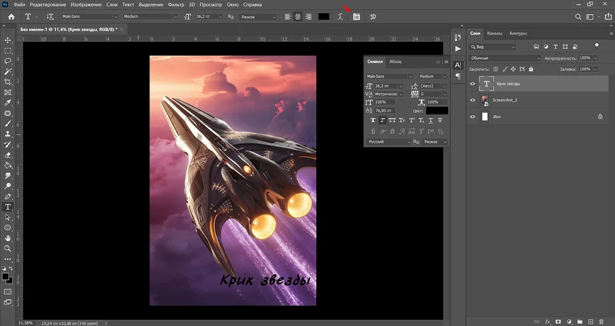The height and width of the screenshot is (326, 615).
Task: Select the Pen tool
Action: pos(8,197)
